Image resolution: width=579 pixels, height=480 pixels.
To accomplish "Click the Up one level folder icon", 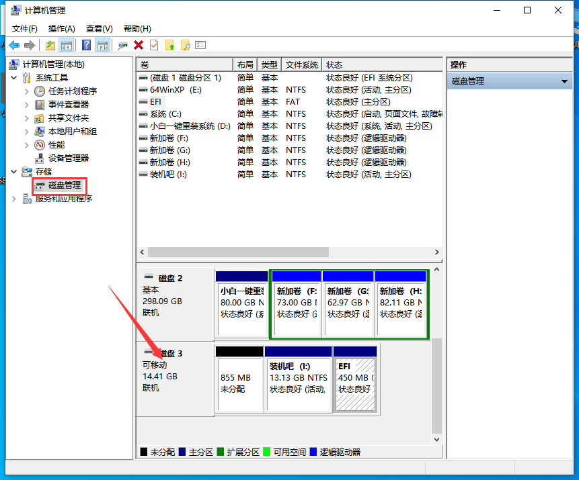I will click(x=50, y=45).
